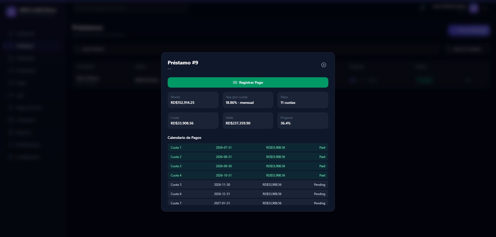This screenshot has width=496, height=237.
Task: Click Pending status of Cuota 7
Action: pos(320,203)
